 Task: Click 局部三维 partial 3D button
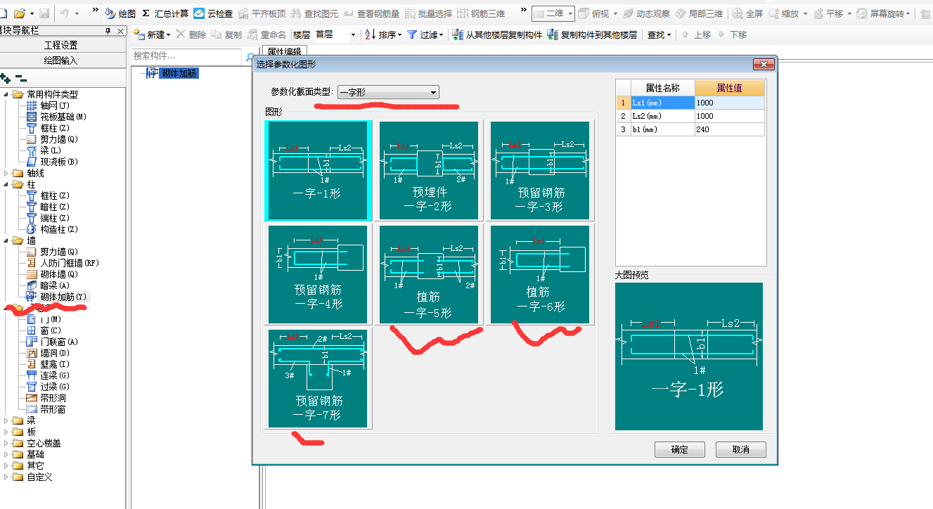tap(699, 13)
